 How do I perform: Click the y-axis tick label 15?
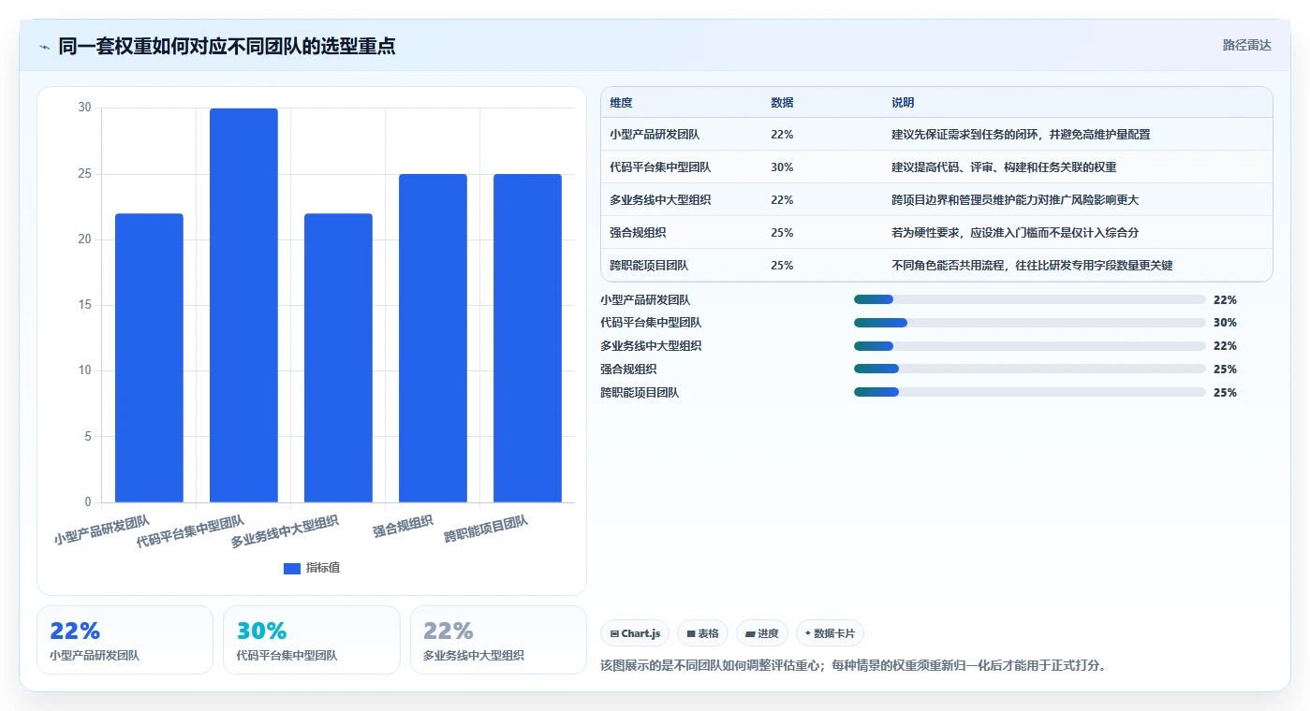[85, 305]
